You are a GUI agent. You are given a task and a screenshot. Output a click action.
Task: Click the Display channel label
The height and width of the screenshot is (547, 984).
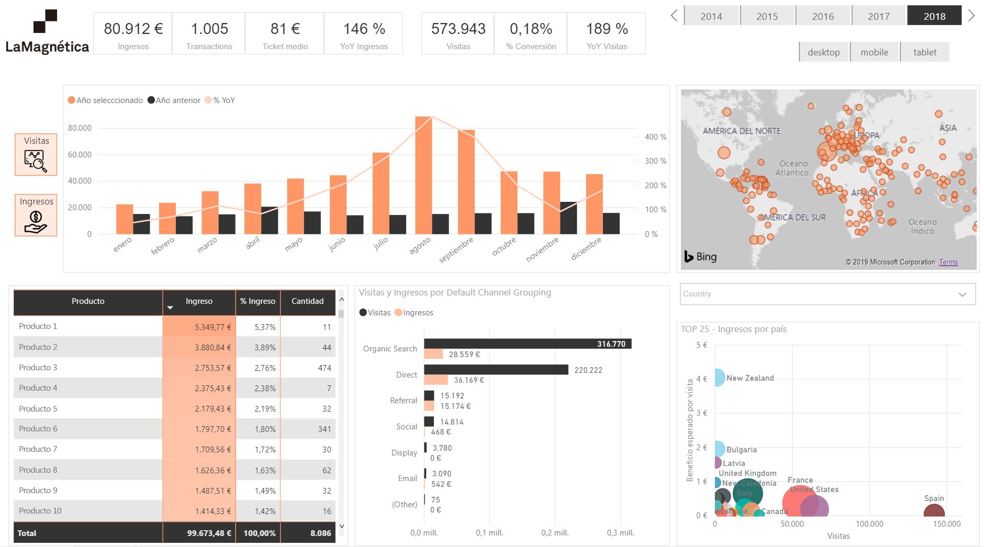click(404, 453)
